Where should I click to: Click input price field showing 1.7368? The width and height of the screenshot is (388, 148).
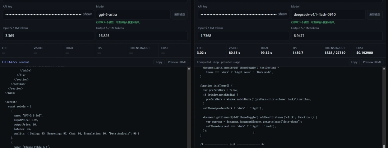click(x=243, y=36)
